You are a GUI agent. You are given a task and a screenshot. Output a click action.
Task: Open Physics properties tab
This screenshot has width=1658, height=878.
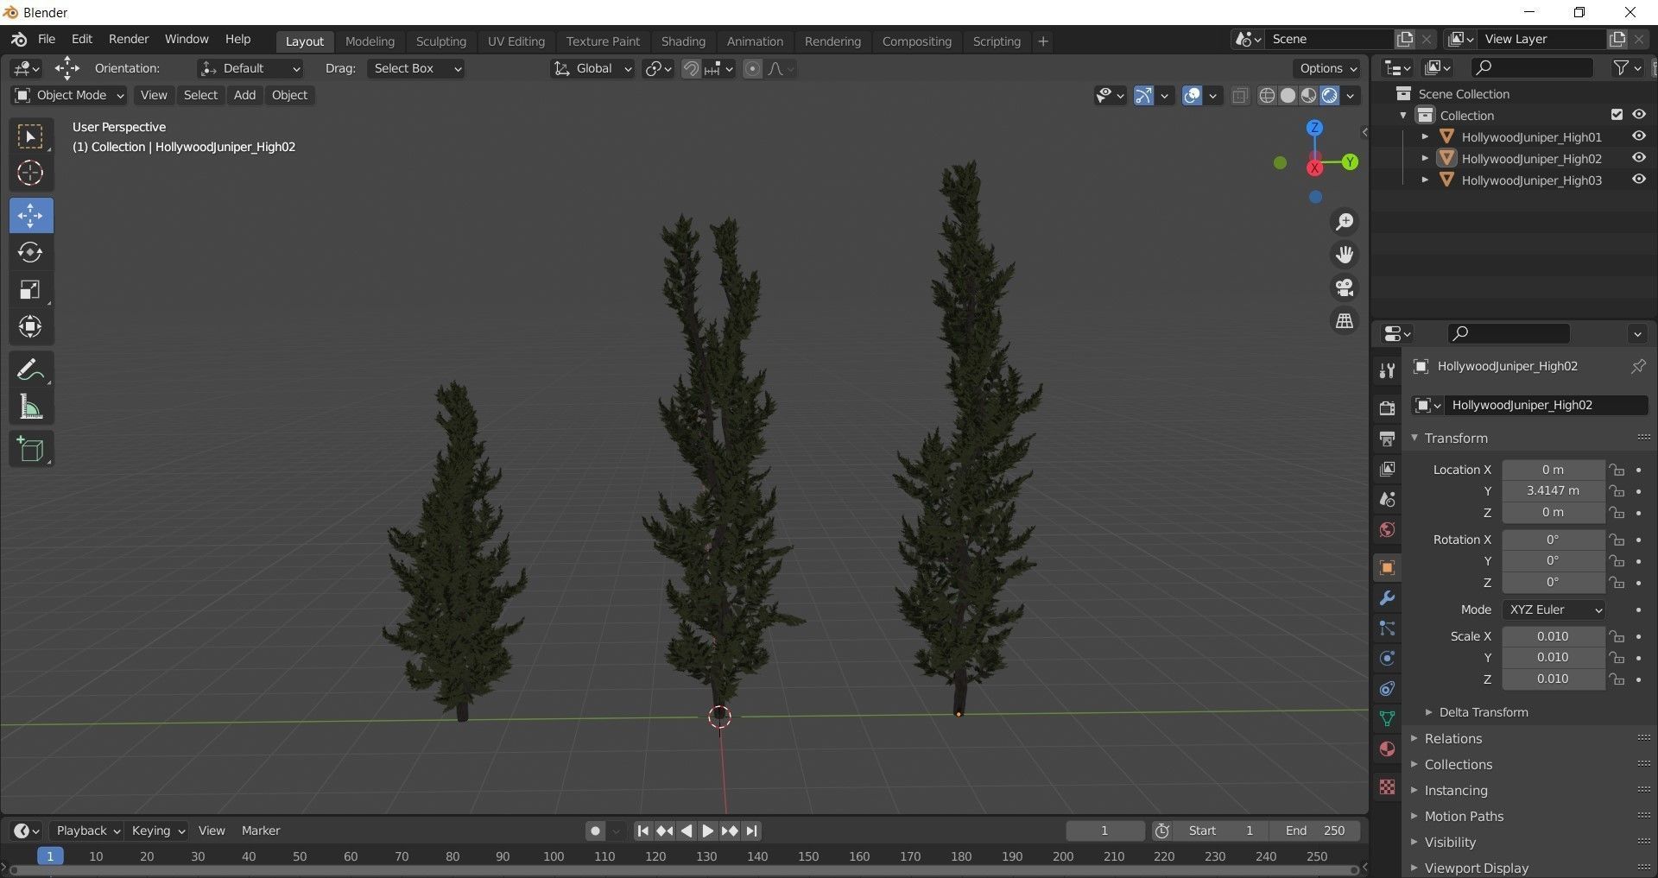pyautogui.click(x=1387, y=658)
